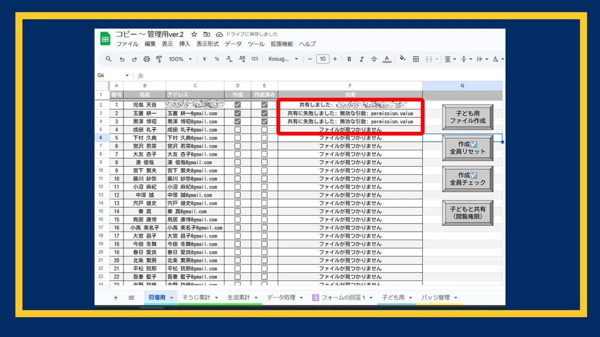Open text wrapping dropdown

(482, 59)
